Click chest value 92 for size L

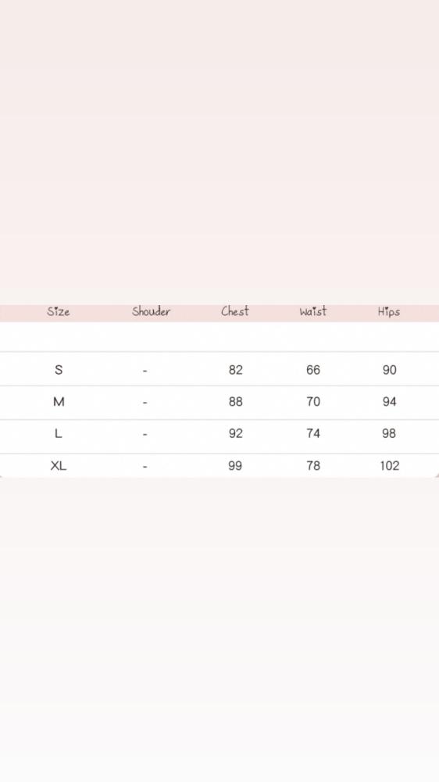tap(235, 433)
